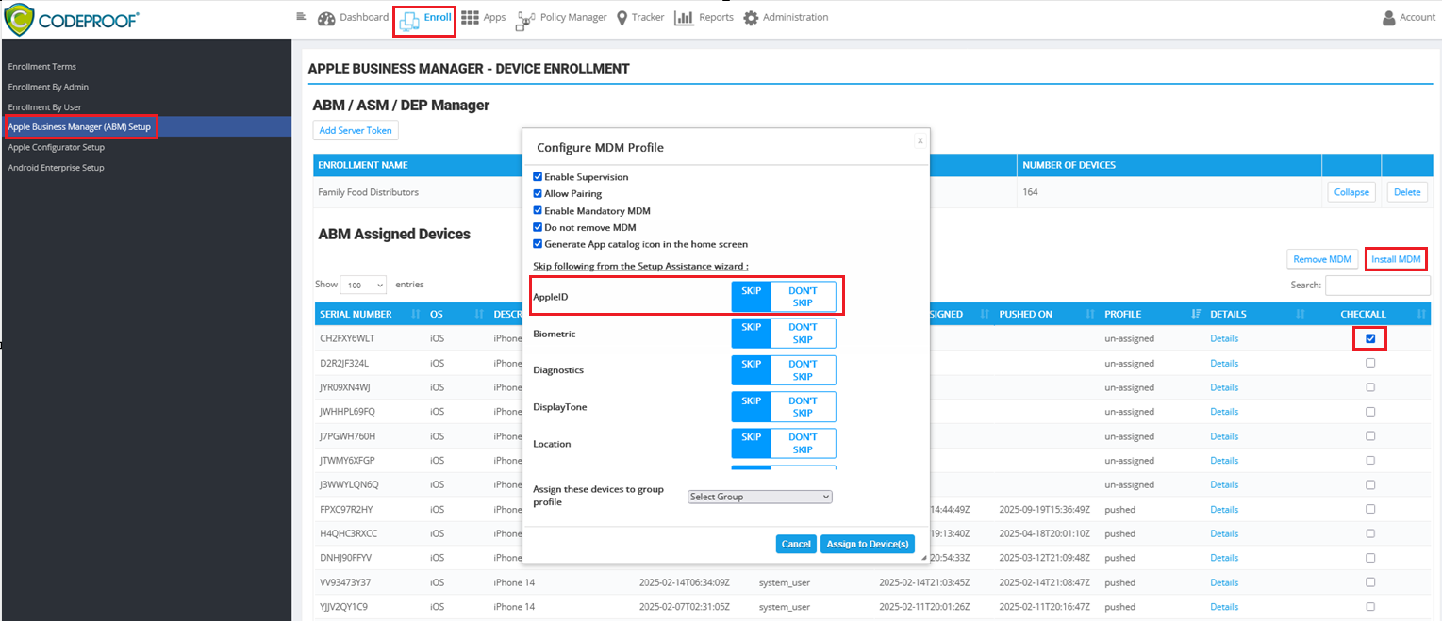The width and height of the screenshot is (1442, 621).
Task: Click Add Server Token button
Action: 356,130
